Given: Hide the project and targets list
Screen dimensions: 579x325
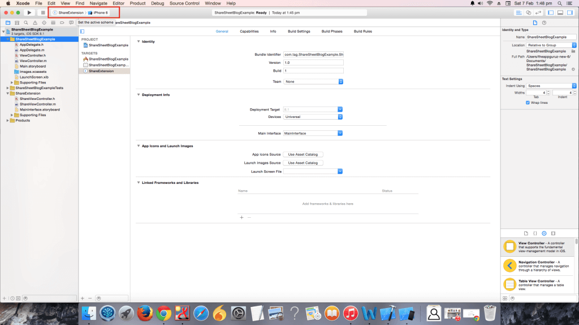Looking at the screenshot, I should (x=83, y=32).
